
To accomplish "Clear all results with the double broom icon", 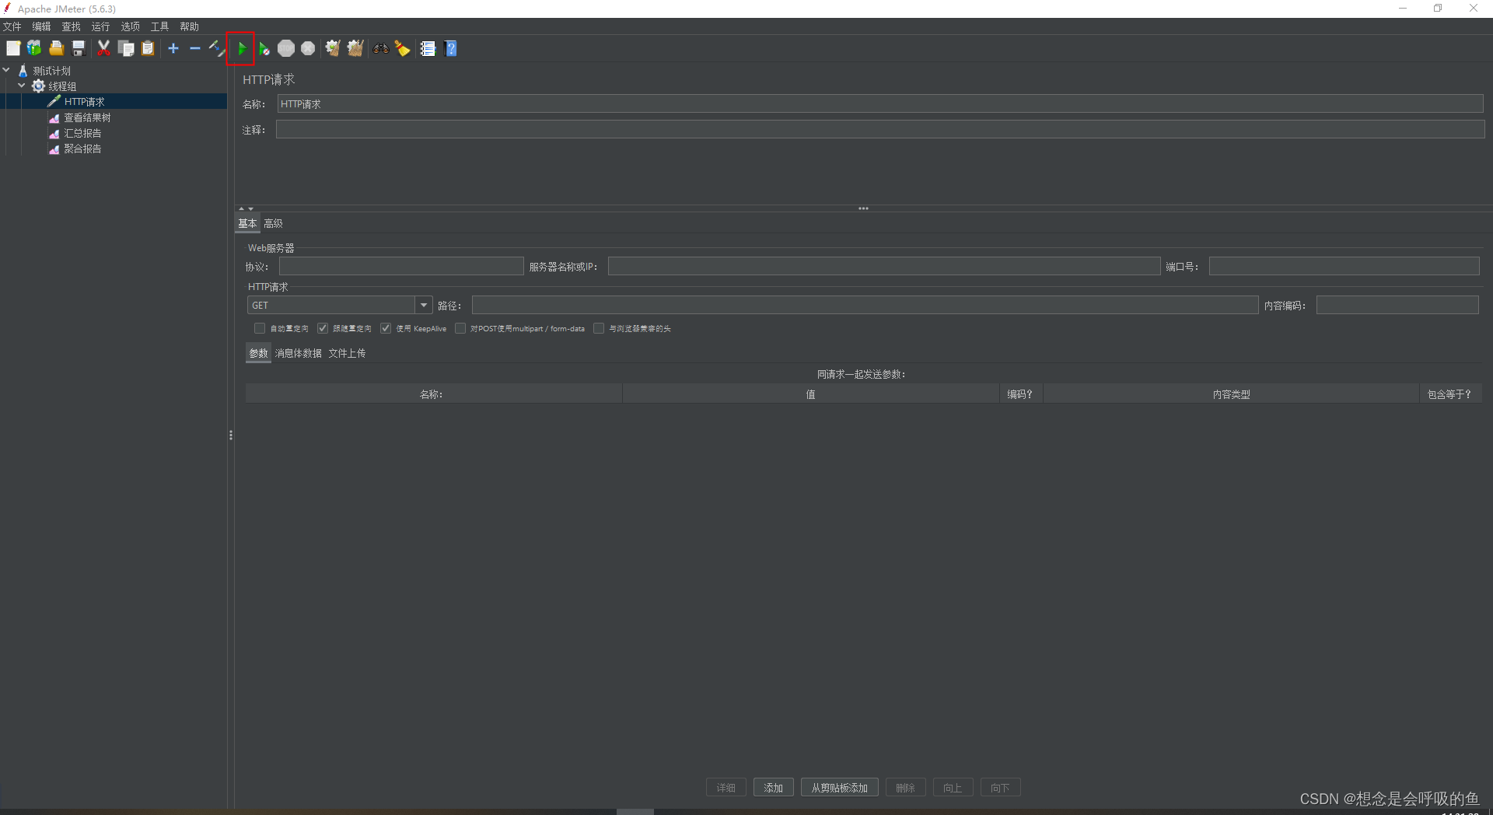I will coord(355,48).
